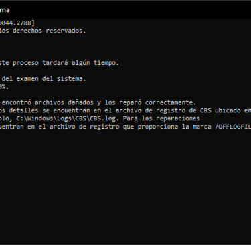The width and height of the screenshot is (251, 245).
Task: Click the phrase "algún tiempo."
Action: coord(95,63)
